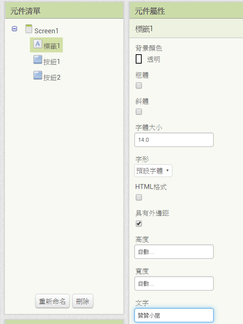Viewport: 243px width, 324px height.
Task: Click the 重新命名 rename button
Action: (52, 301)
